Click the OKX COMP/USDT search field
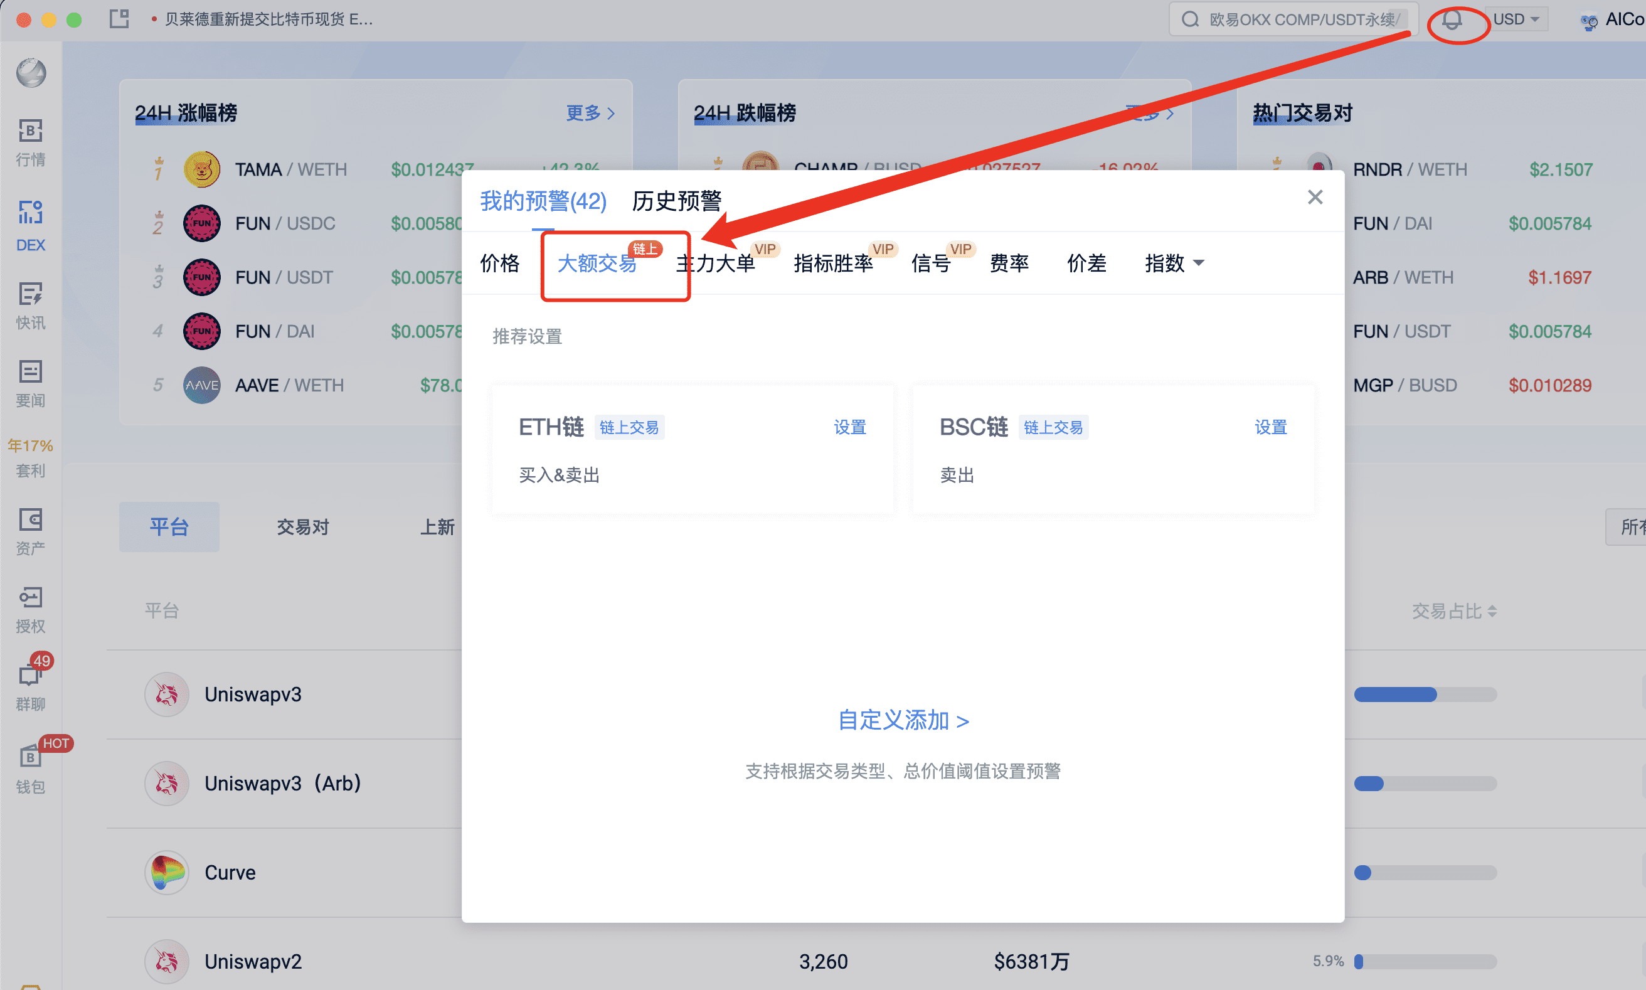The width and height of the screenshot is (1646, 990). (x=1293, y=19)
